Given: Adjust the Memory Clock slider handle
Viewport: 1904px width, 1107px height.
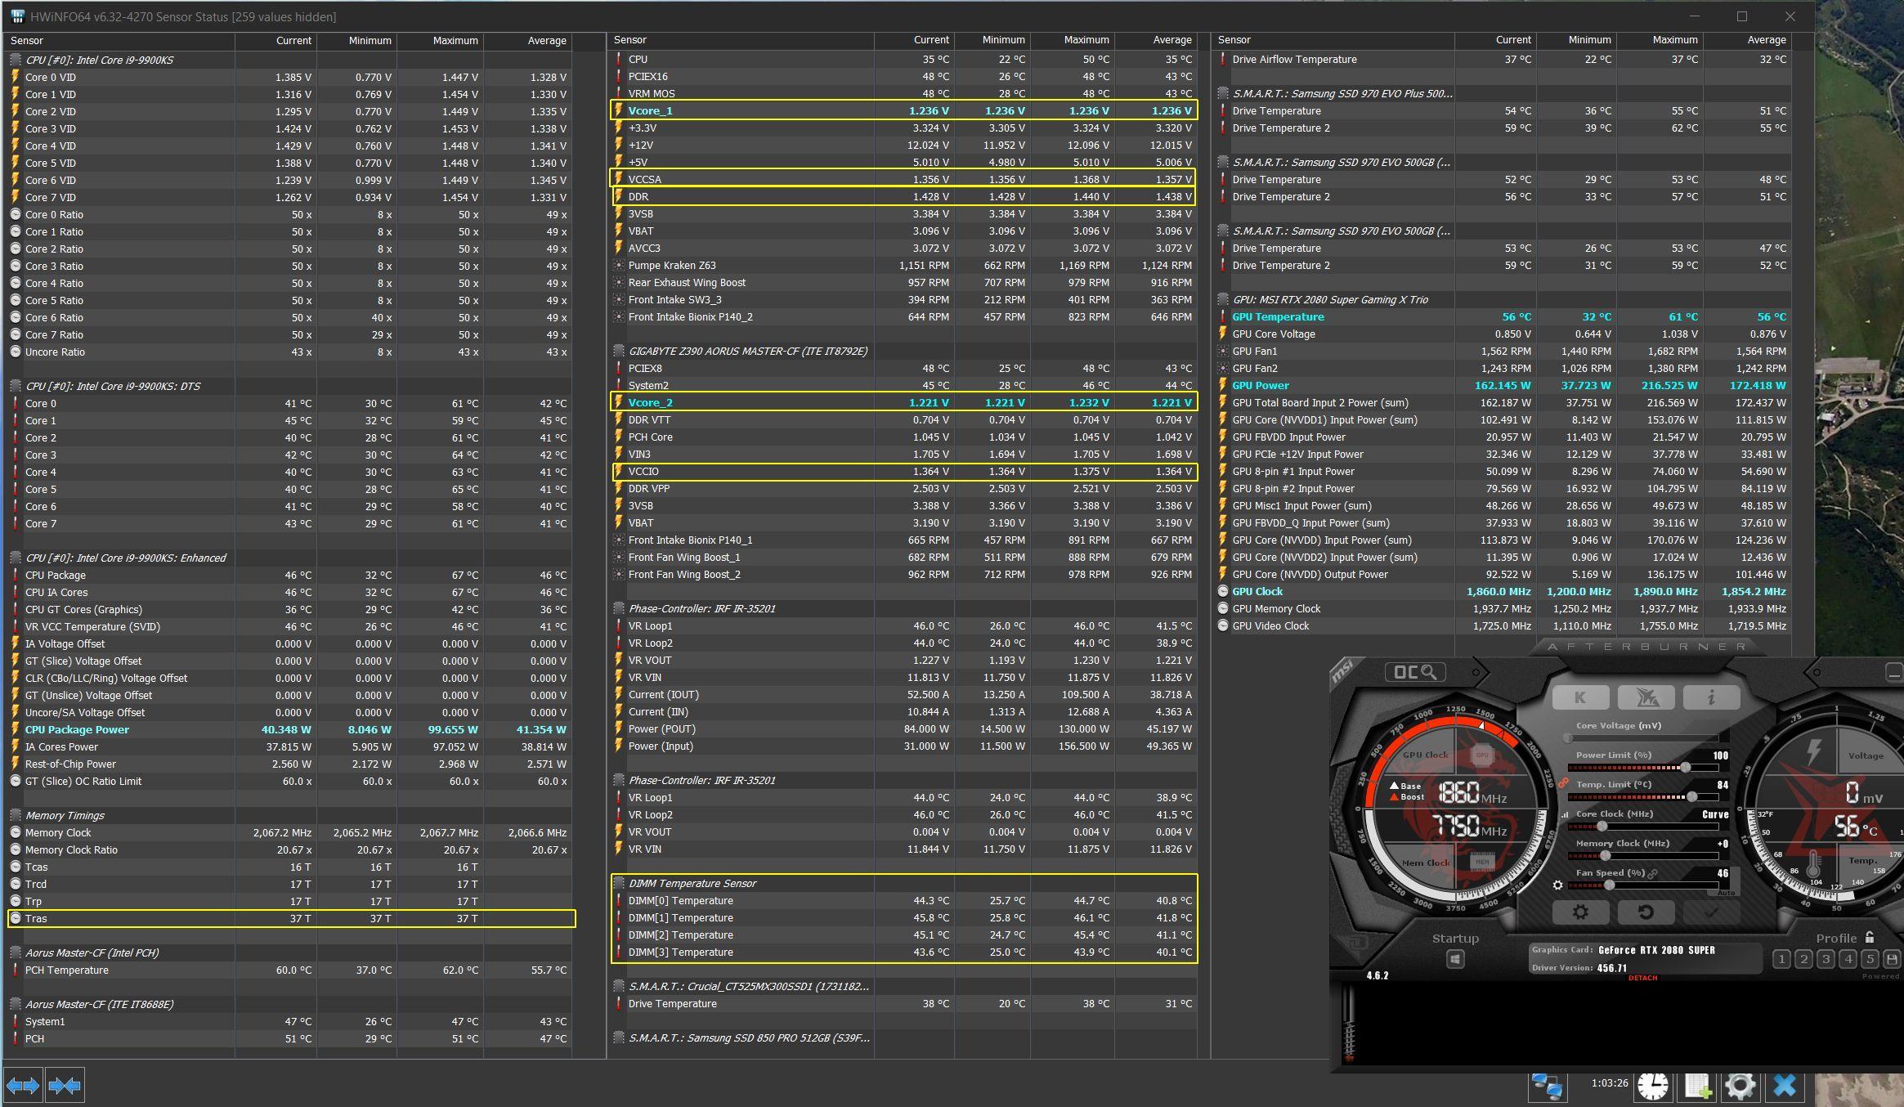Looking at the screenshot, I should coord(1605,856).
